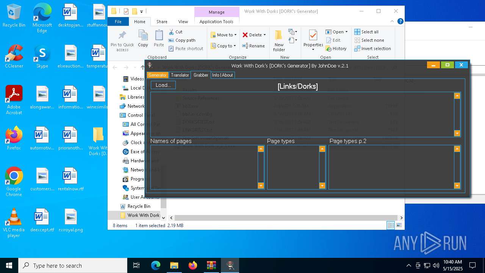Click down arrow of Page types scrollbar
Image resolution: width=485 pixels, height=273 pixels.
[x=322, y=185]
